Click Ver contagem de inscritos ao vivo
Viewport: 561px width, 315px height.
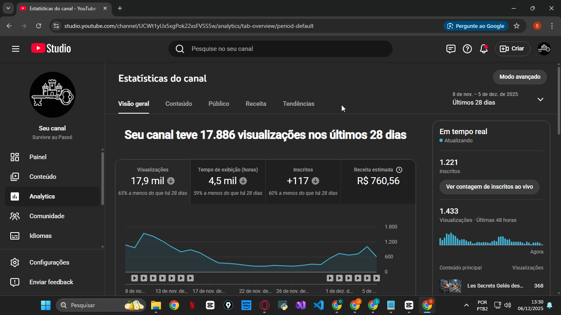pyautogui.click(x=489, y=187)
